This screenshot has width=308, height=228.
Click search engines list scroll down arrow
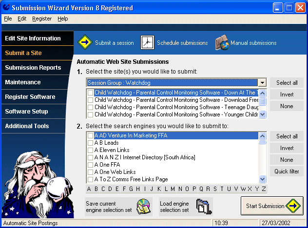pyautogui.click(x=262, y=179)
